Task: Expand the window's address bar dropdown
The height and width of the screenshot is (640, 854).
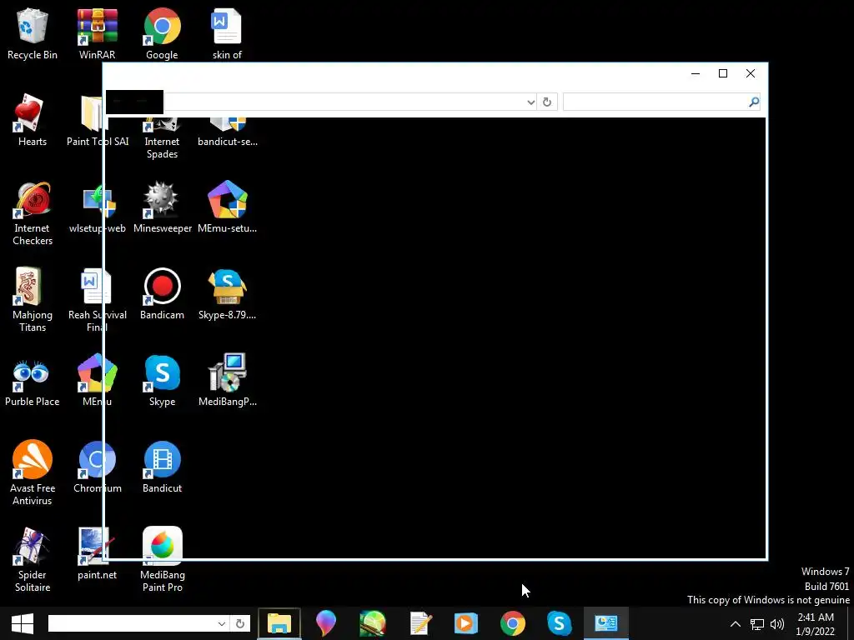Action: click(x=531, y=102)
